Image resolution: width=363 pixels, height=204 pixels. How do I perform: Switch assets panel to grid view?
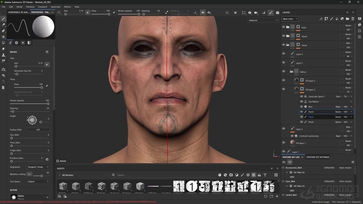[276, 175]
